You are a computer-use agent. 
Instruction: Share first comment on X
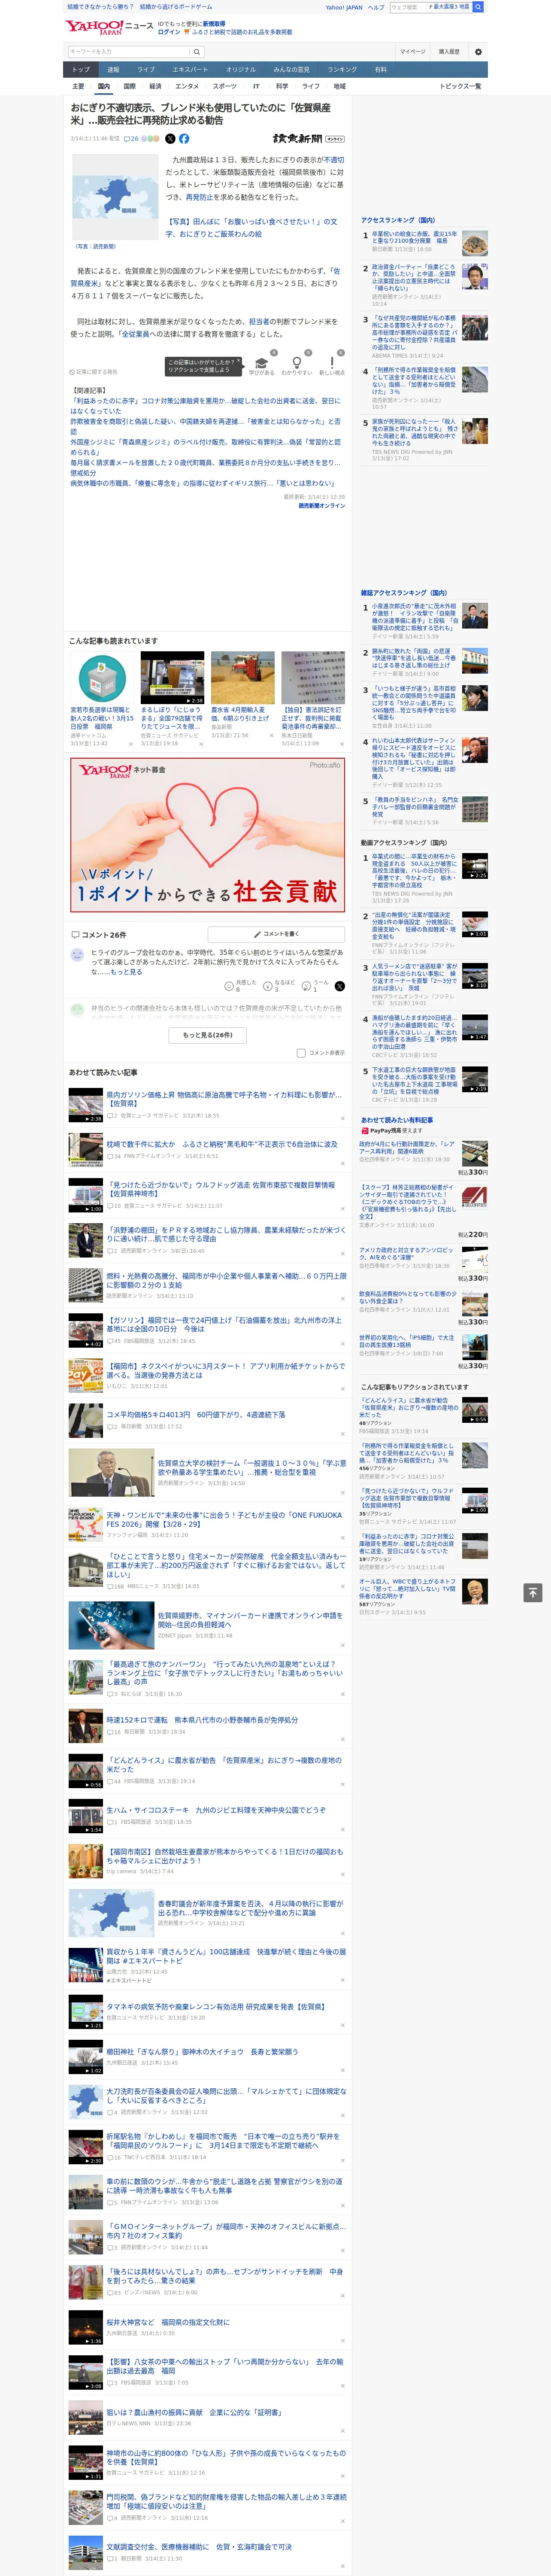point(340,986)
